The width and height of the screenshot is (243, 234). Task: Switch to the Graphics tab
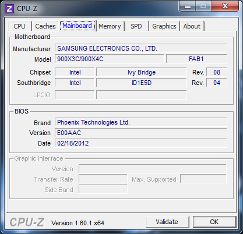(164, 26)
